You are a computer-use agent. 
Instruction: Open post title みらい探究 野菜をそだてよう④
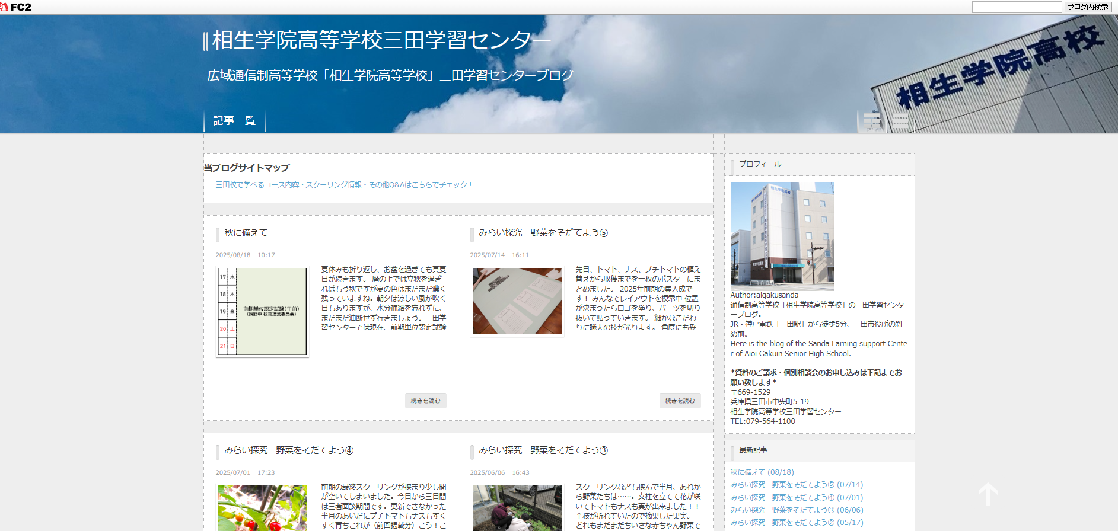click(x=288, y=450)
